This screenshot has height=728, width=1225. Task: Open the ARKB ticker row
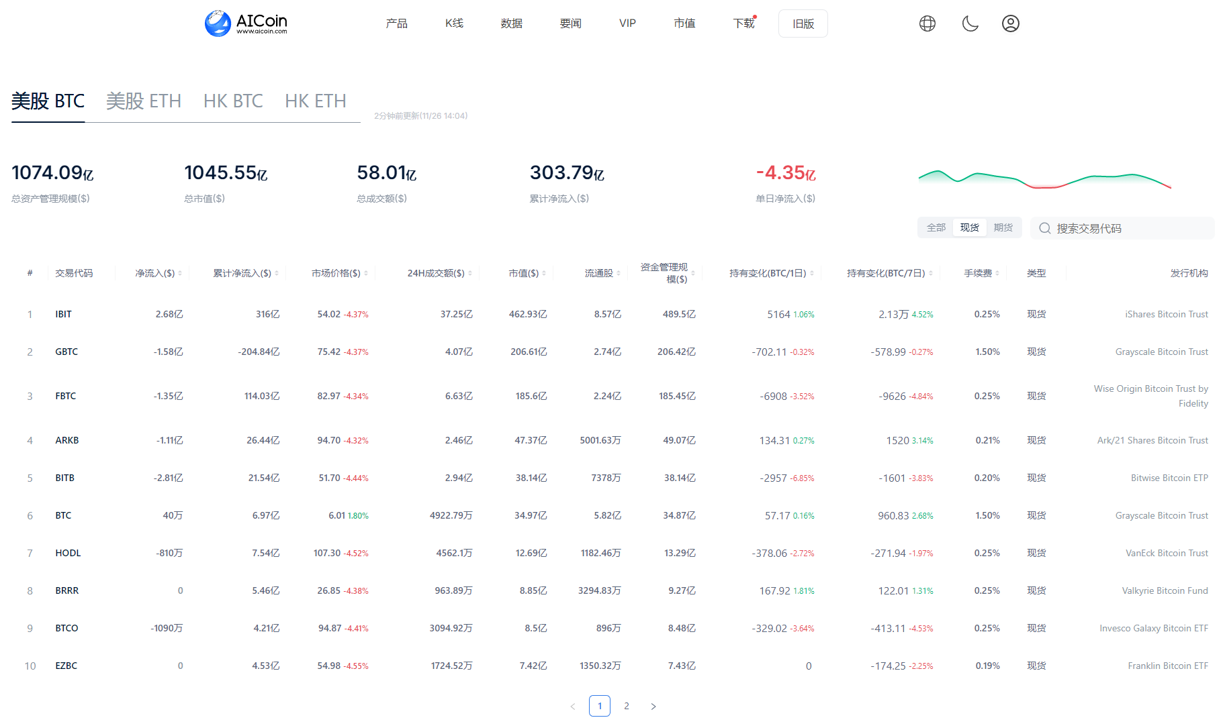(x=612, y=440)
